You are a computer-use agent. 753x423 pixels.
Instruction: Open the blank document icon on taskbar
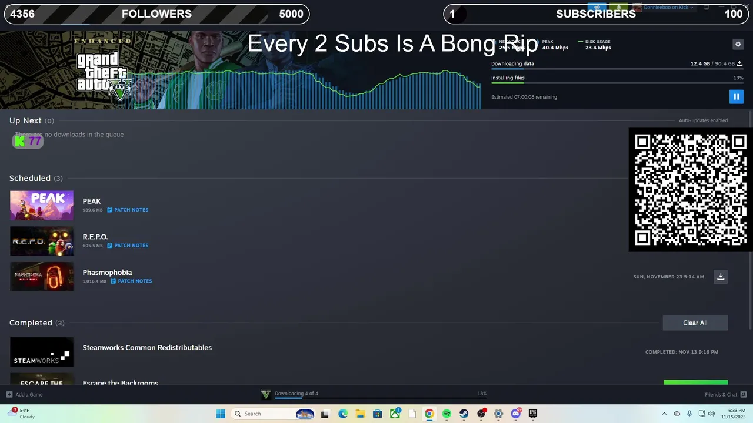[412, 414]
